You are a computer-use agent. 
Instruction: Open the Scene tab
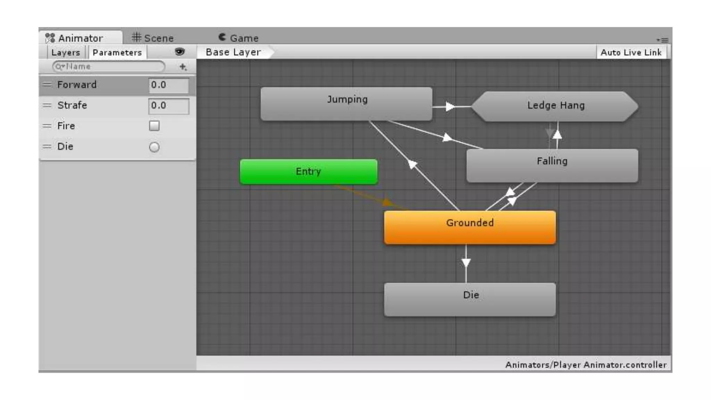153,37
